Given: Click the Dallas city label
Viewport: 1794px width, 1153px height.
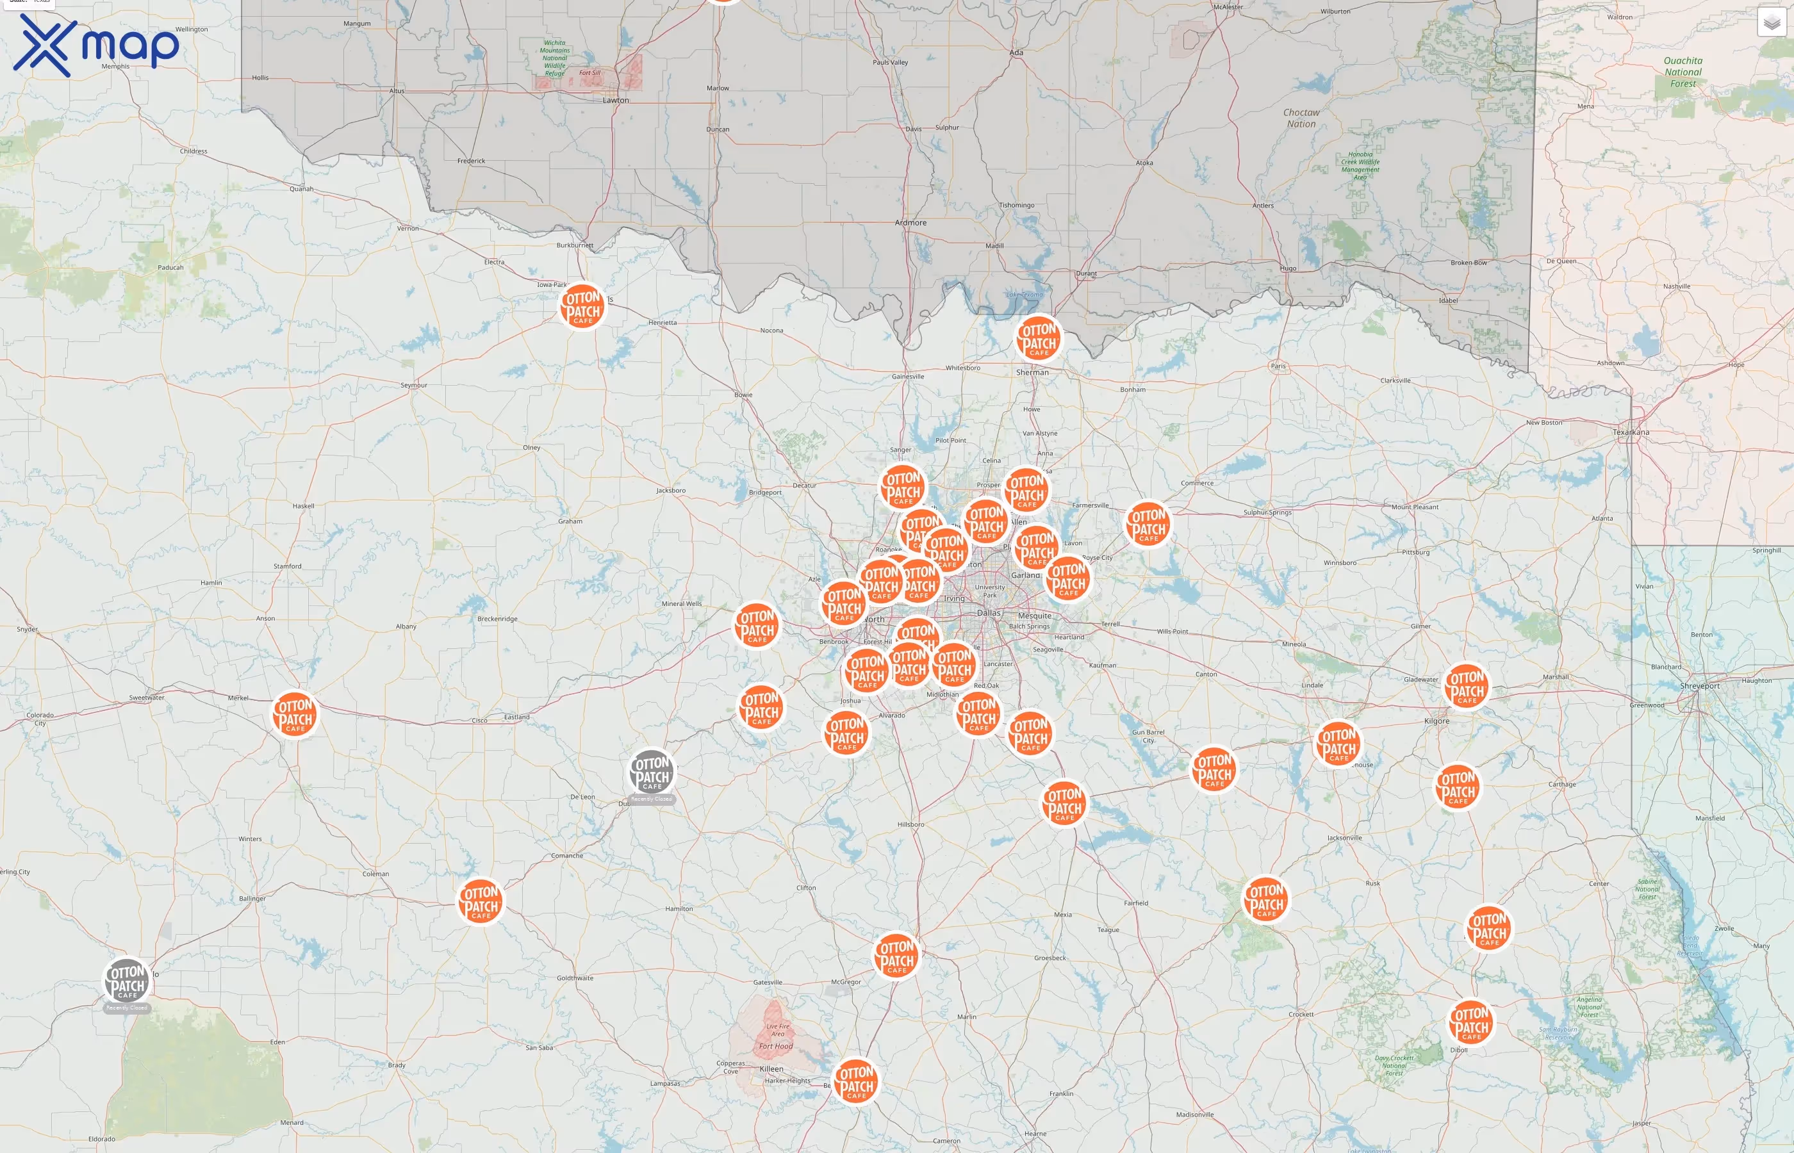Looking at the screenshot, I should (x=989, y=612).
